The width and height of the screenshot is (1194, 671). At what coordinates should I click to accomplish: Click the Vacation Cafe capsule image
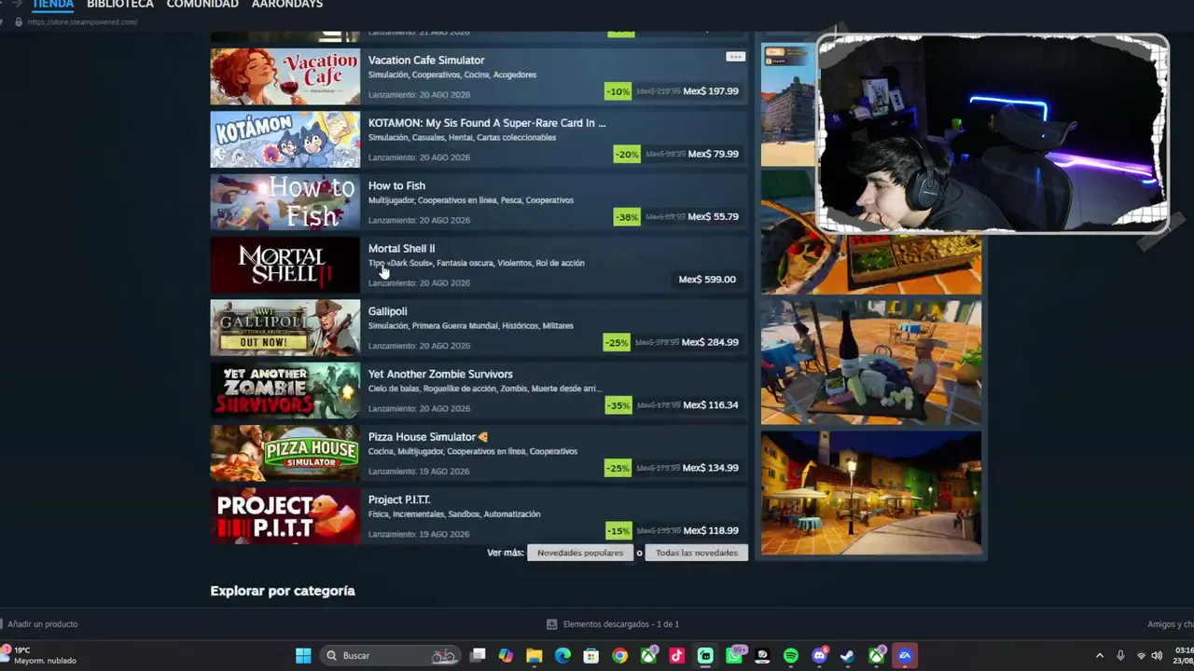pos(285,76)
